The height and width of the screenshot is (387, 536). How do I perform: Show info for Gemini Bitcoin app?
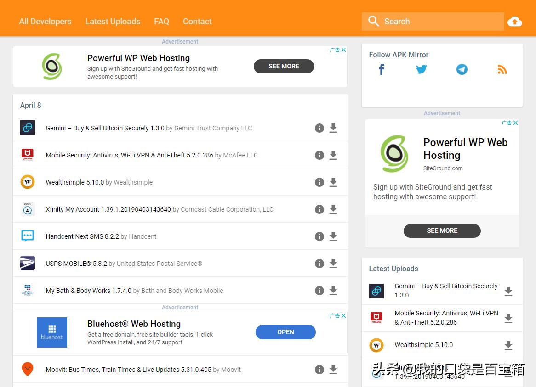click(319, 128)
